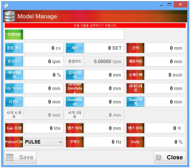The height and width of the screenshot is (168, 191).
Task: Select the SET value field
Action: pos(104,48)
